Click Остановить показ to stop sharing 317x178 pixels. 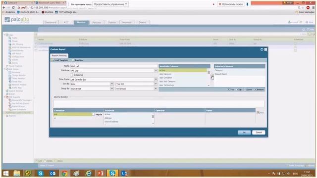click(230, 4)
